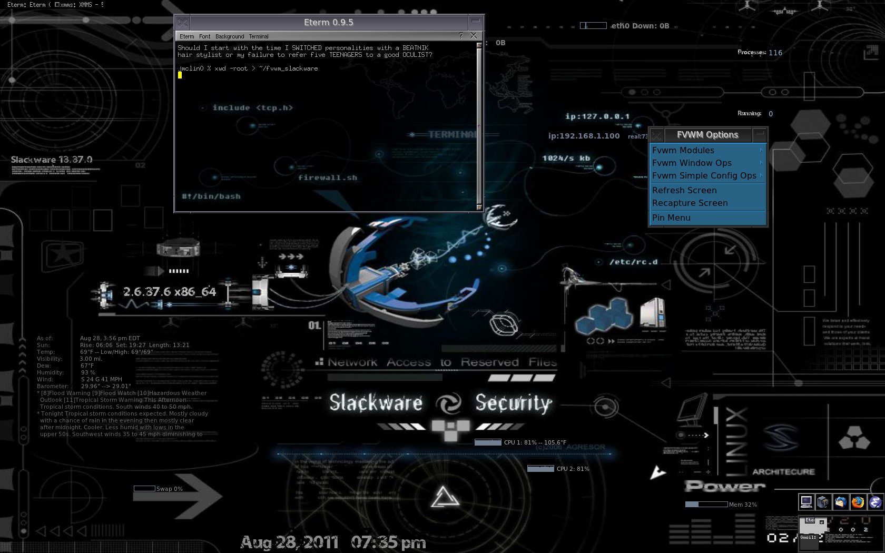Click the FVWM Options title bar
The width and height of the screenshot is (885, 553).
click(x=707, y=135)
